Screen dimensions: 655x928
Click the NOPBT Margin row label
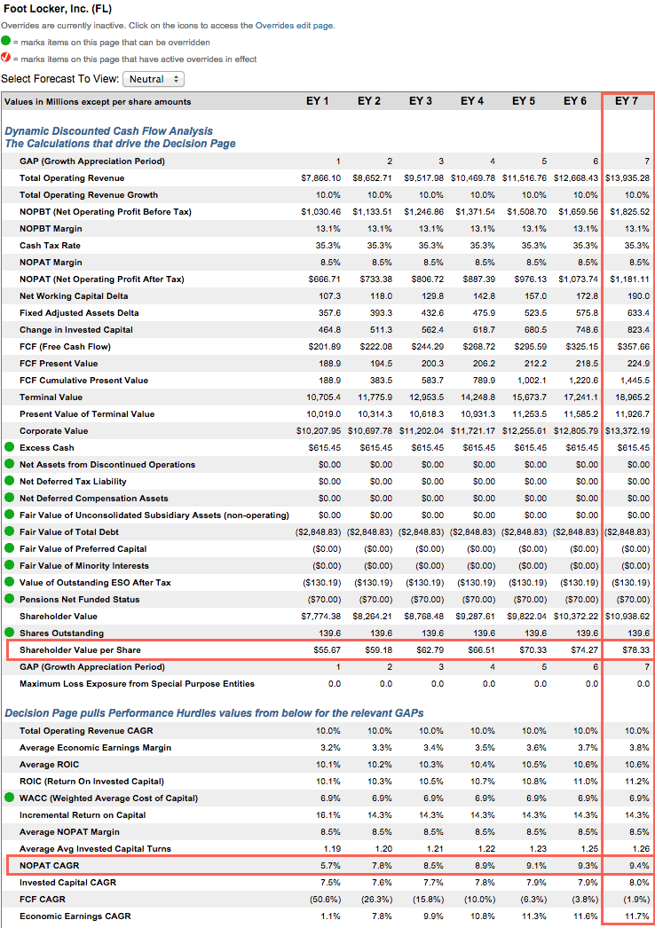(x=51, y=228)
